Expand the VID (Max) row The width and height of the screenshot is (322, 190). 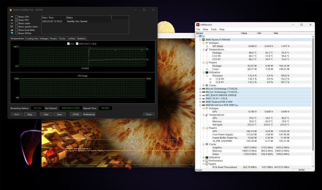[207, 46]
